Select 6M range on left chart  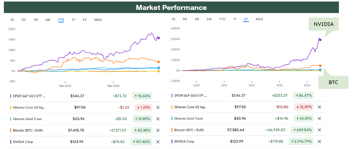tap(47, 20)
